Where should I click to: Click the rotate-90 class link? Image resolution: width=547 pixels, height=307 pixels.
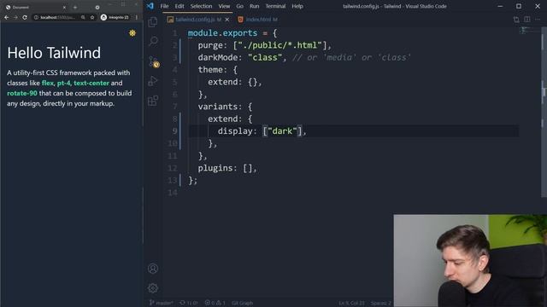click(x=22, y=93)
